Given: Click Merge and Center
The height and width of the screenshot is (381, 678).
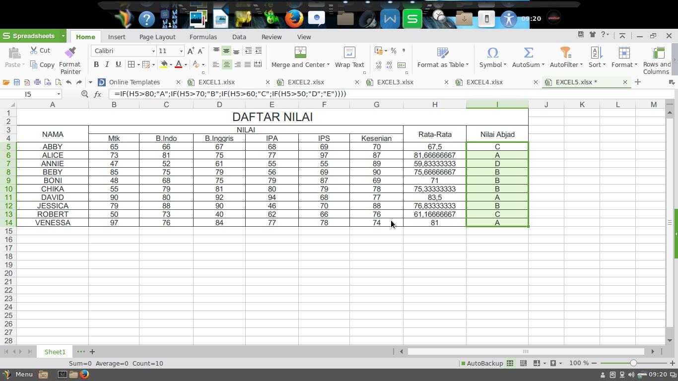Looking at the screenshot, I should (298, 56).
